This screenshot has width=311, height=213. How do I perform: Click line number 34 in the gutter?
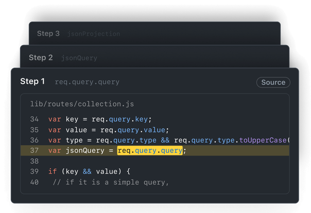[x=34, y=119]
